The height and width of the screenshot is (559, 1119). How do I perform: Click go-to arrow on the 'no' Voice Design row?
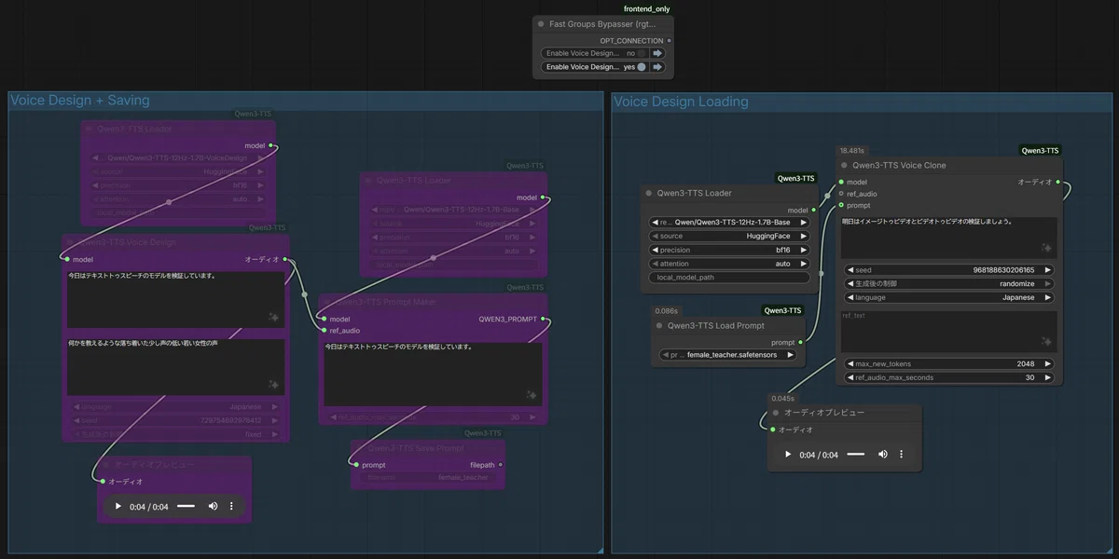click(x=657, y=53)
